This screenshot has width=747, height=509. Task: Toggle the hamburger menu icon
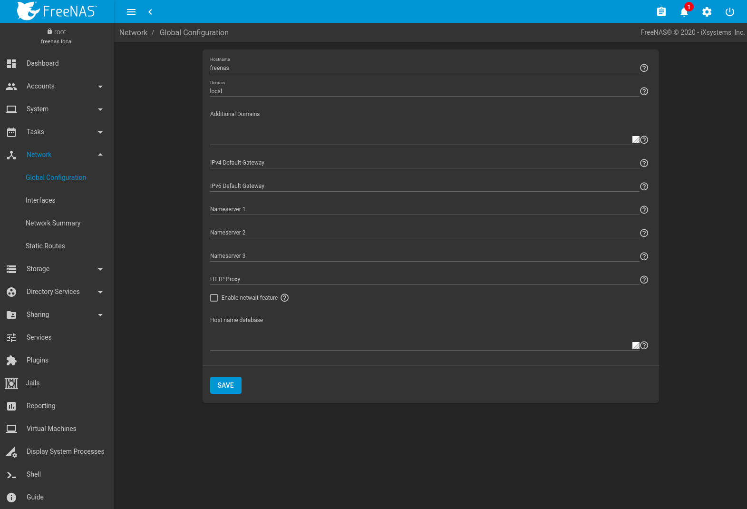[131, 12]
